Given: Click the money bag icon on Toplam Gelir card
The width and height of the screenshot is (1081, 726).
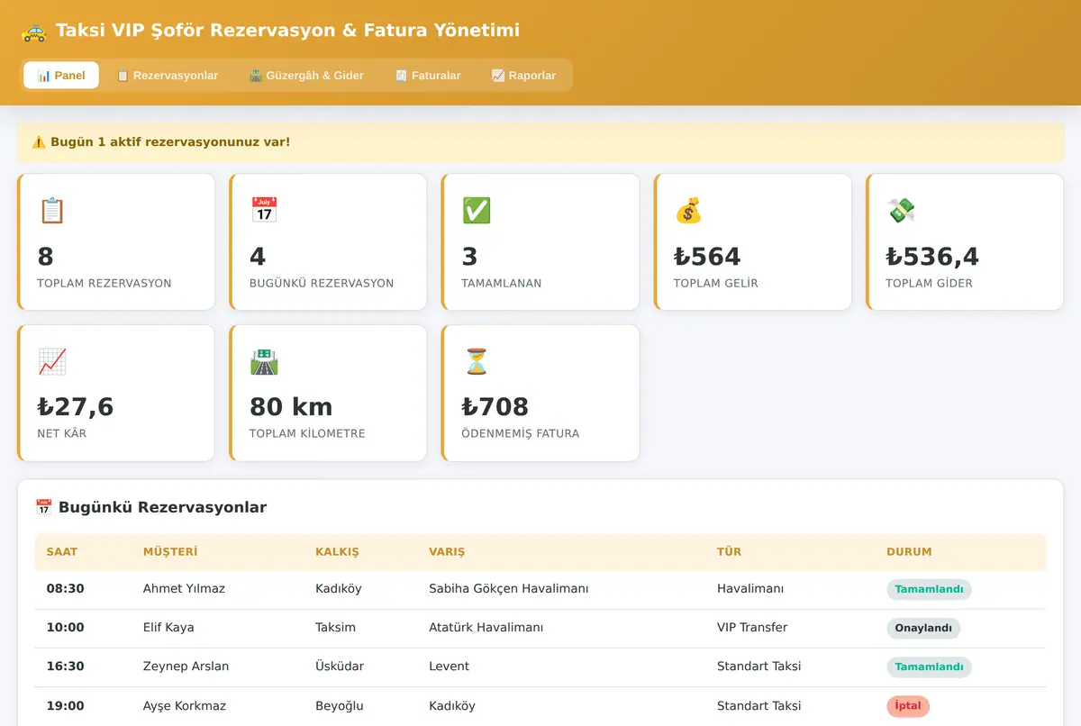Looking at the screenshot, I should [688, 211].
